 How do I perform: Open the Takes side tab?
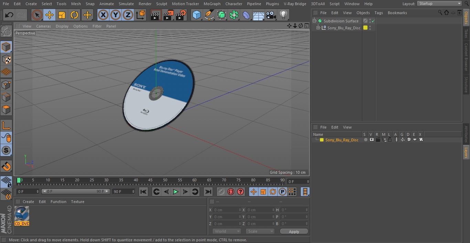(466, 33)
